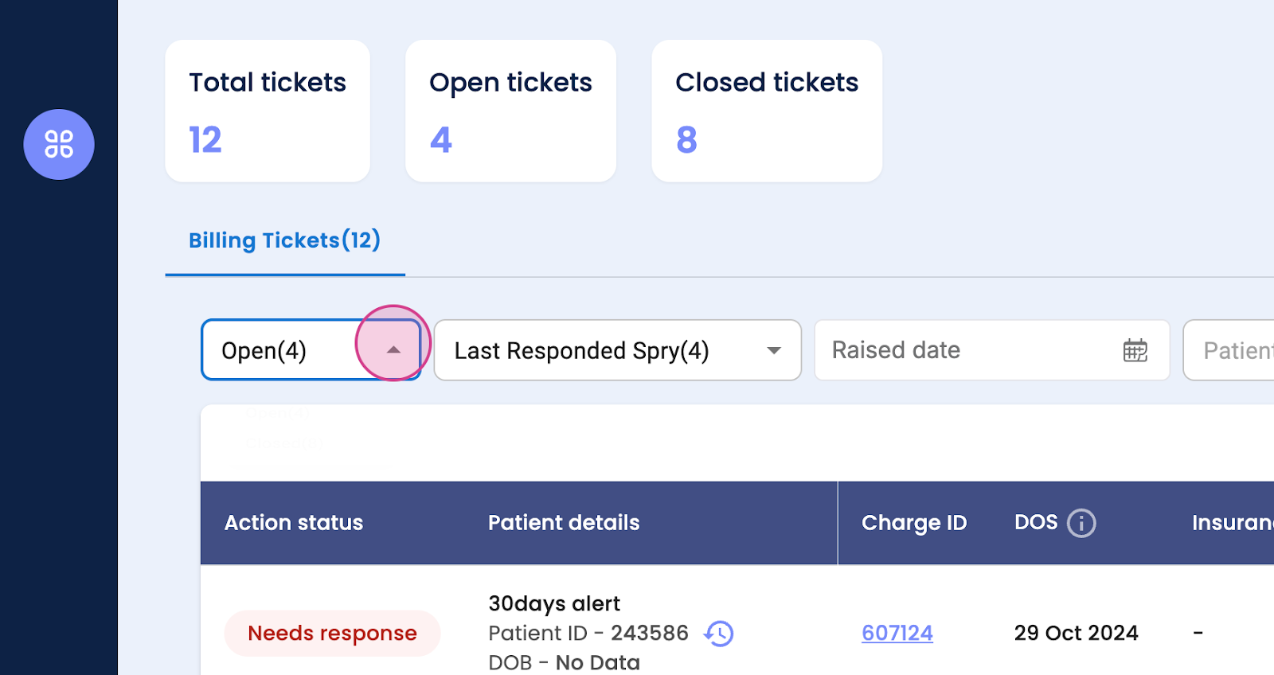Collapse the Open(4) status dropdown arrow
Image resolution: width=1274 pixels, height=675 pixels.
[x=393, y=350]
